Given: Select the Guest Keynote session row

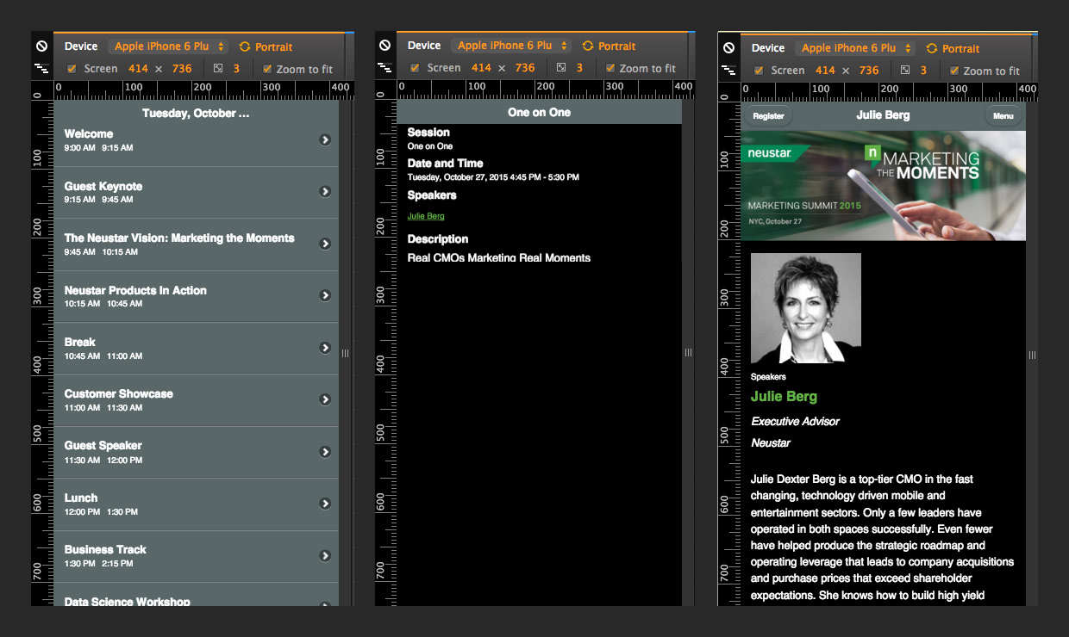Looking at the screenshot, I should [x=197, y=192].
